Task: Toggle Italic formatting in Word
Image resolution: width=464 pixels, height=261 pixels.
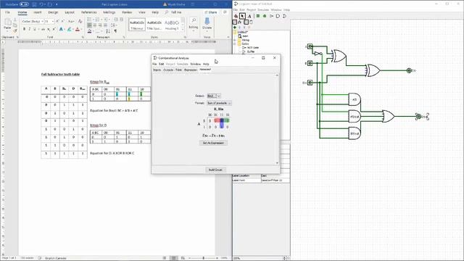Action: coord(29,29)
